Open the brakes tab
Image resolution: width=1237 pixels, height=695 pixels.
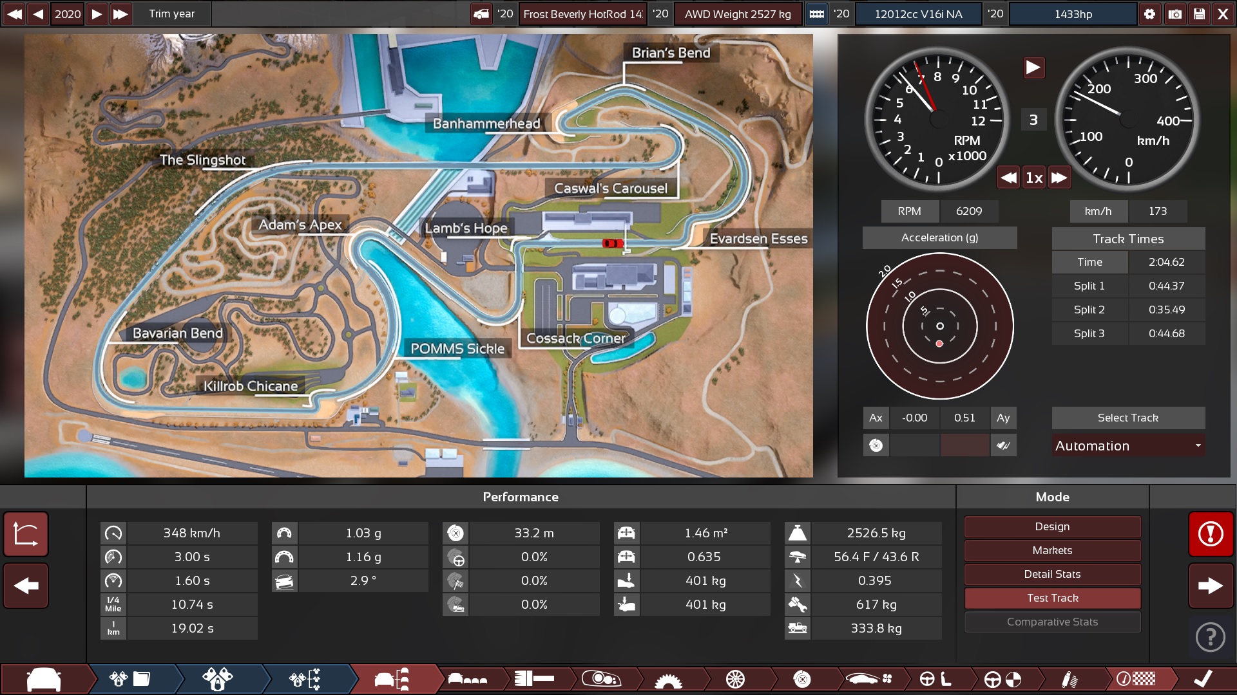pyautogui.click(x=801, y=679)
